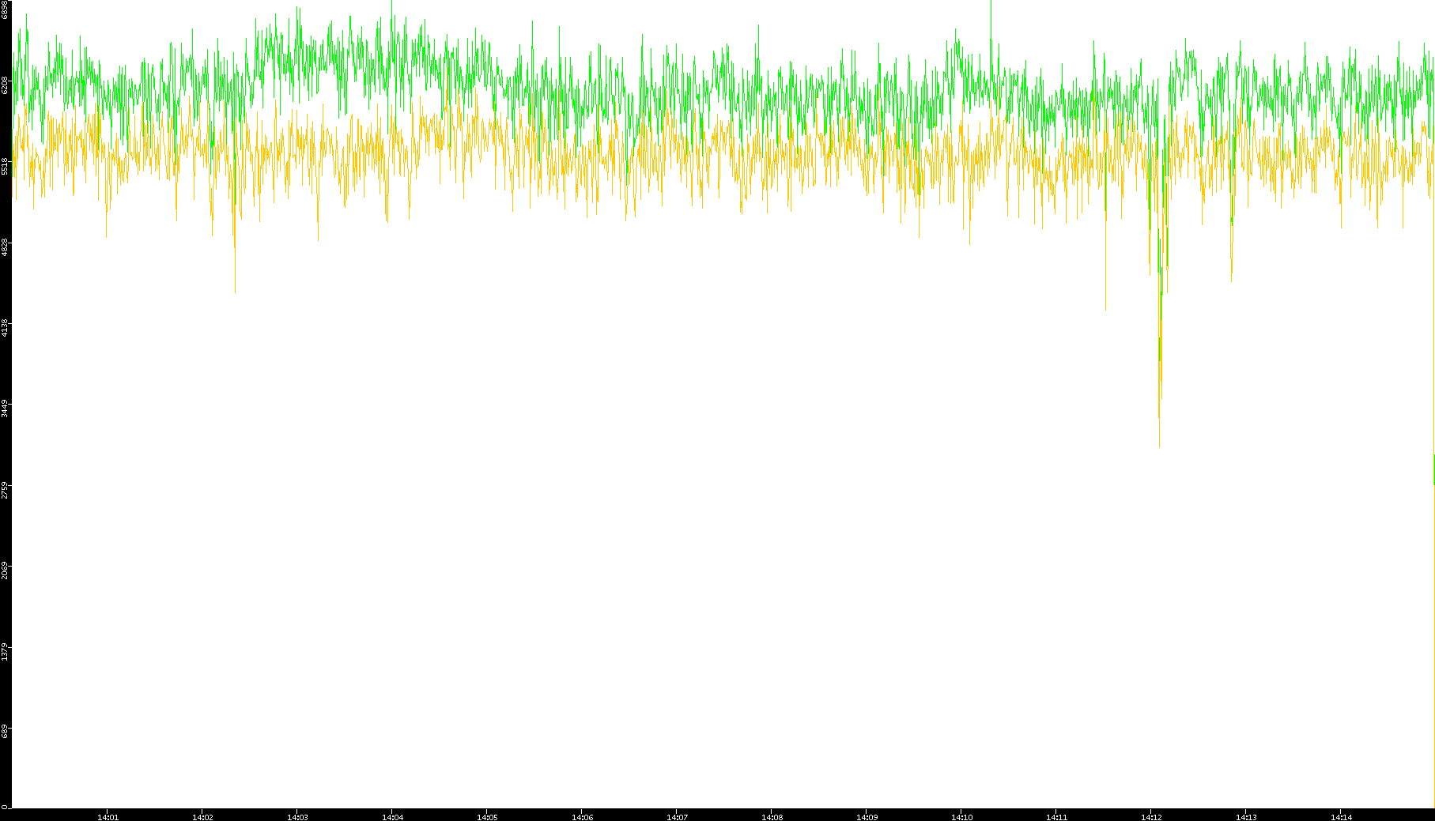Select the 14:12 time marker

1151,817
